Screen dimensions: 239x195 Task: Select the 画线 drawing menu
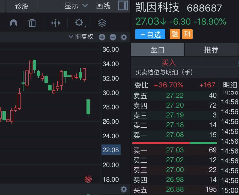coord(103,6)
